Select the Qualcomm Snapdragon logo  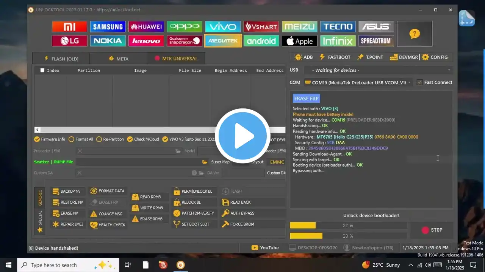click(185, 41)
